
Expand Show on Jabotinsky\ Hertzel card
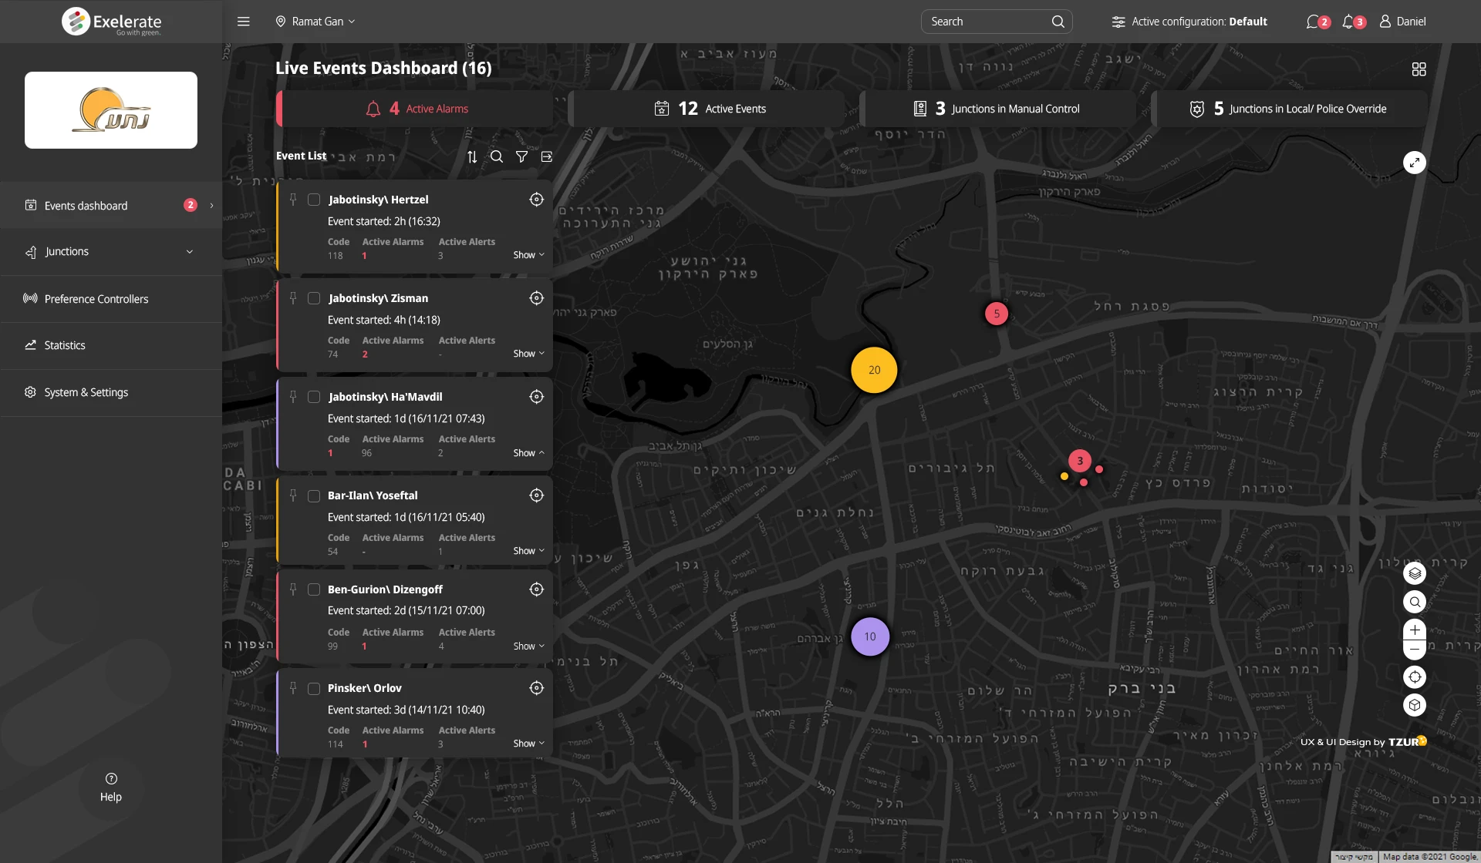(529, 255)
